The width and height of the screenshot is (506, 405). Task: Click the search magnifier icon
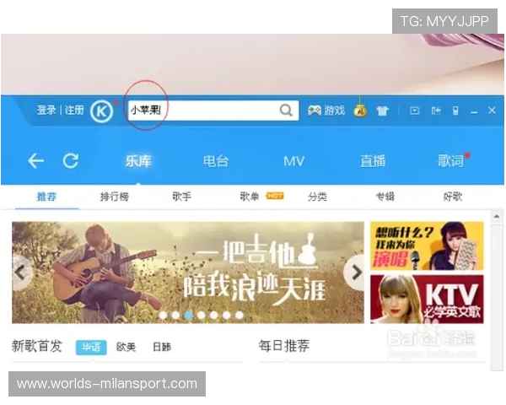pyautogui.click(x=286, y=111)
